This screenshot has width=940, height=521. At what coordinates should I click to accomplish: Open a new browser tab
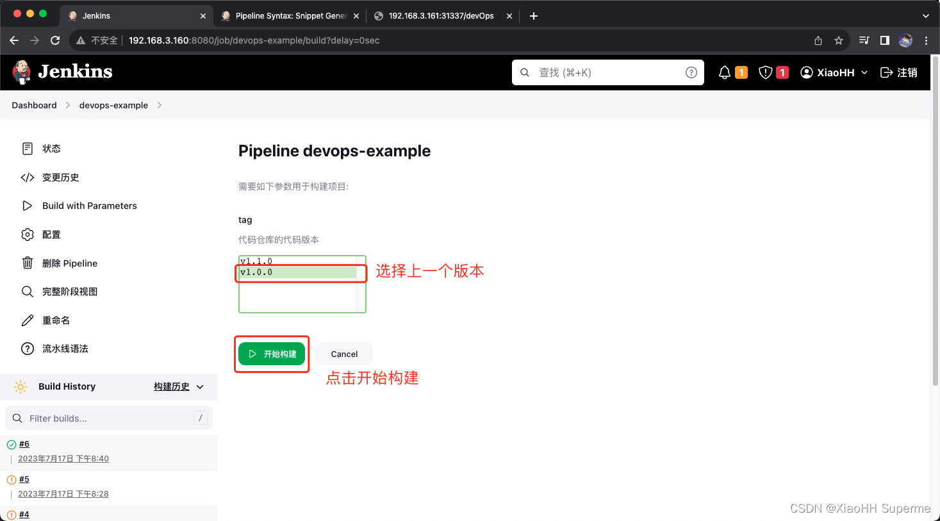(x=534, y=16)
